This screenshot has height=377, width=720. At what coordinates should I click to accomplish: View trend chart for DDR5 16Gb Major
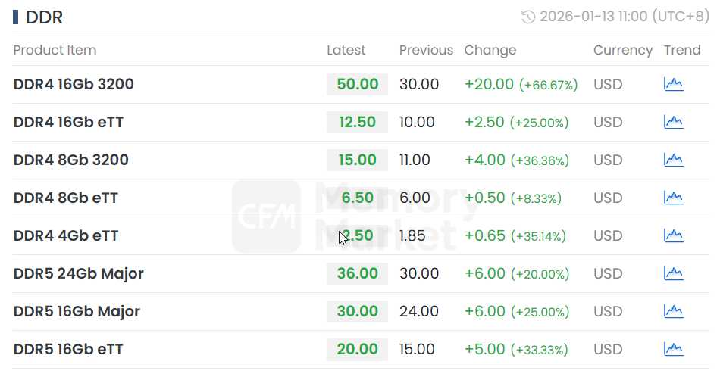[x=673, y=311]
